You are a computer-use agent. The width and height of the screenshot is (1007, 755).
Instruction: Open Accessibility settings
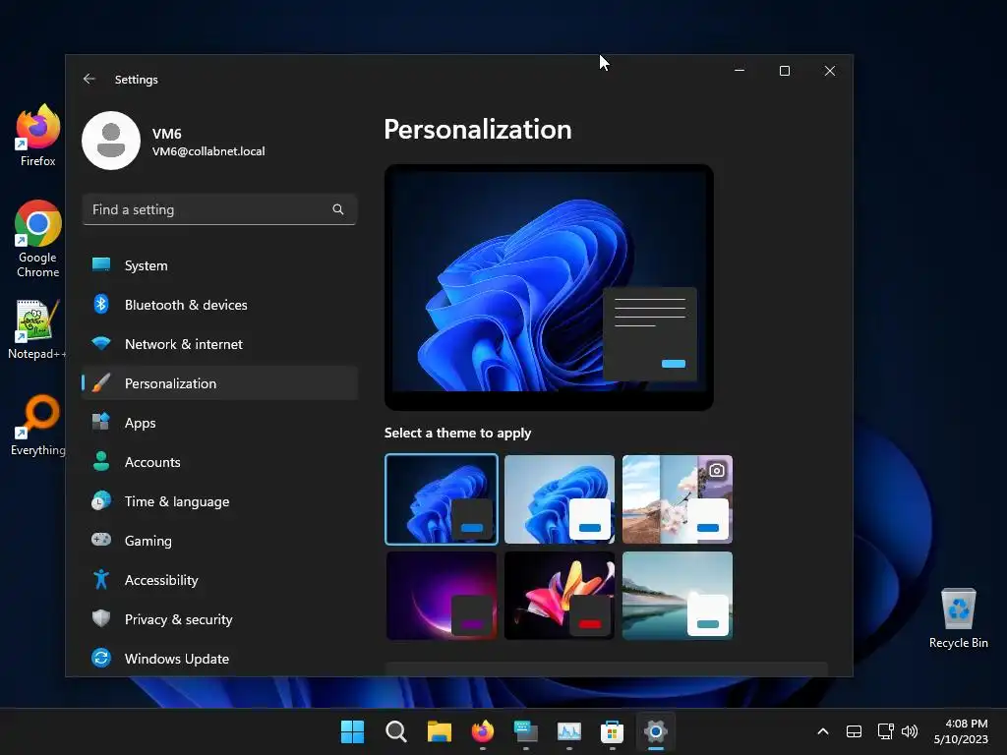(219, 580)
